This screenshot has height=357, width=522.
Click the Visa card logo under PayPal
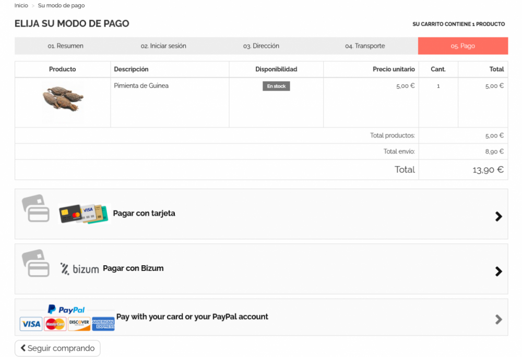(31, 324)
